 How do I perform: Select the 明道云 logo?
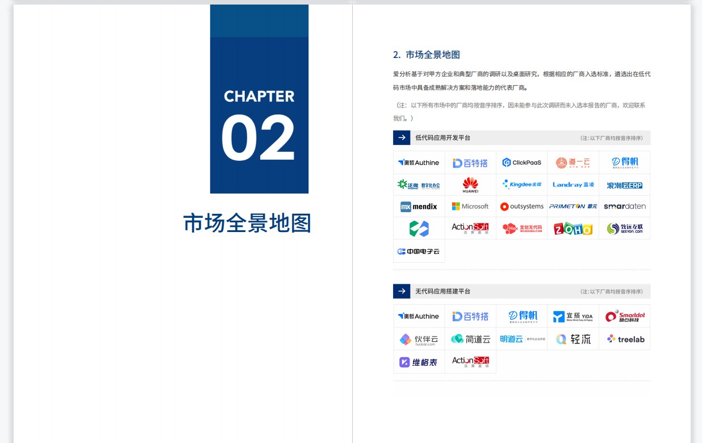(522, 339)
